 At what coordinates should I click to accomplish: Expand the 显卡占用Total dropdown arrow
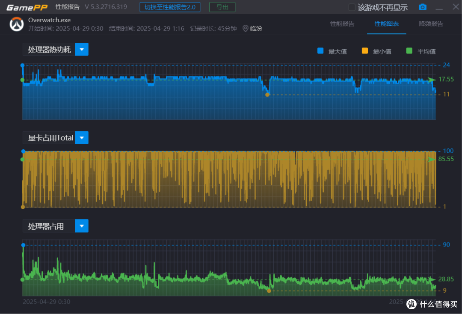click(x=82, y=138)
